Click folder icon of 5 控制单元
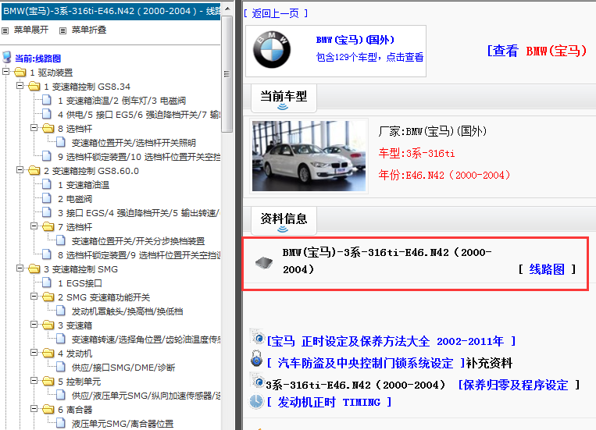Viewport: 596px width, 430px height. click(48, 382)
